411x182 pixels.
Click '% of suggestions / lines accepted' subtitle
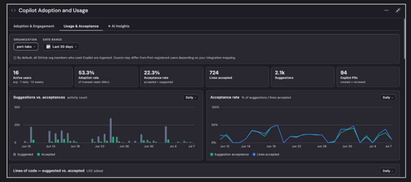tap(266, 98)
